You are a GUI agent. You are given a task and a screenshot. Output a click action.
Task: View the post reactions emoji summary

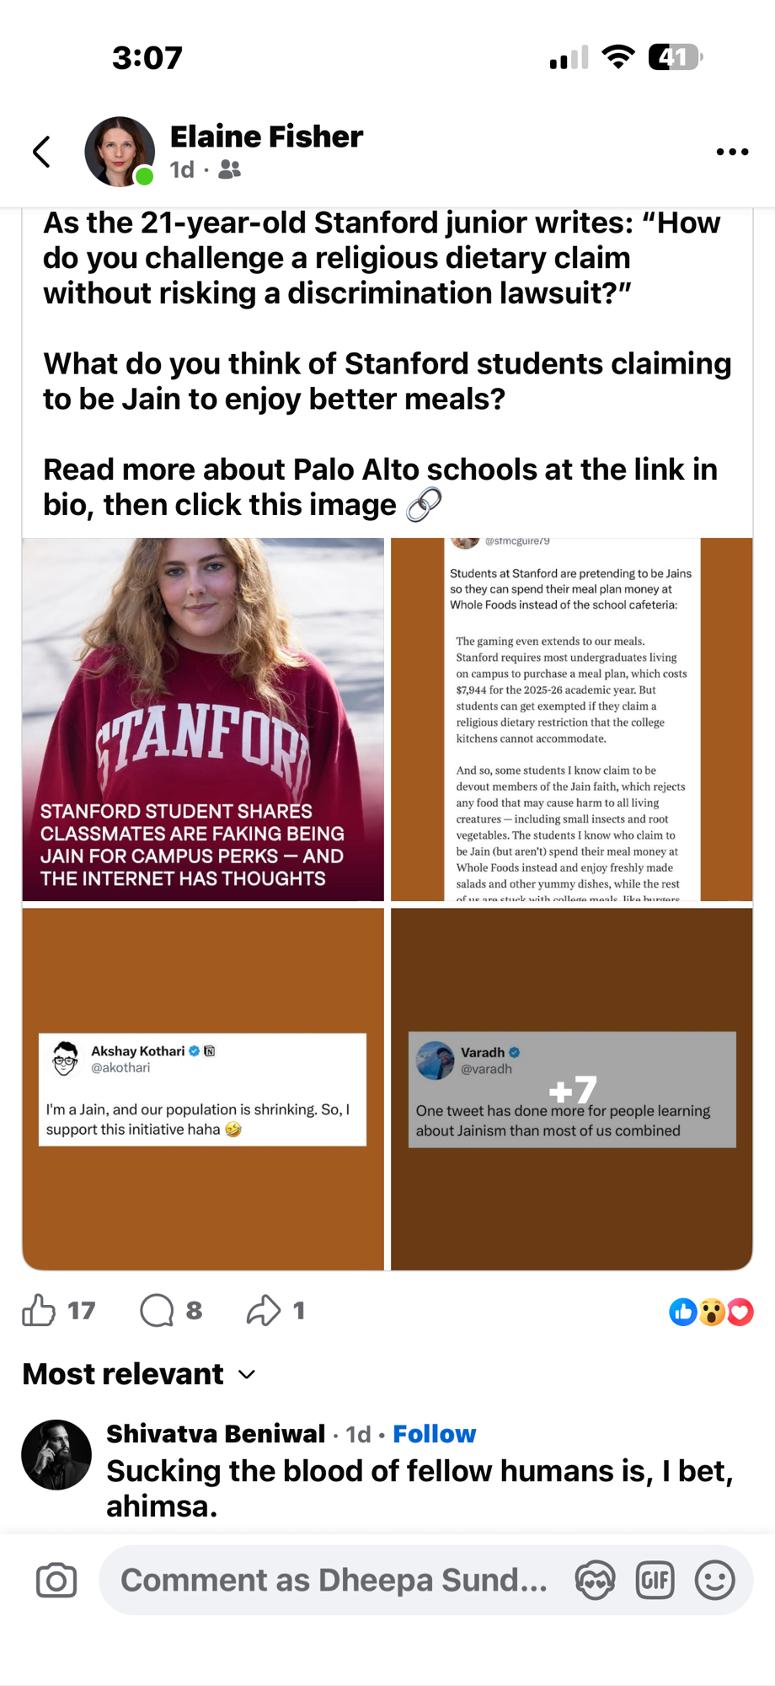[711, 1312]
